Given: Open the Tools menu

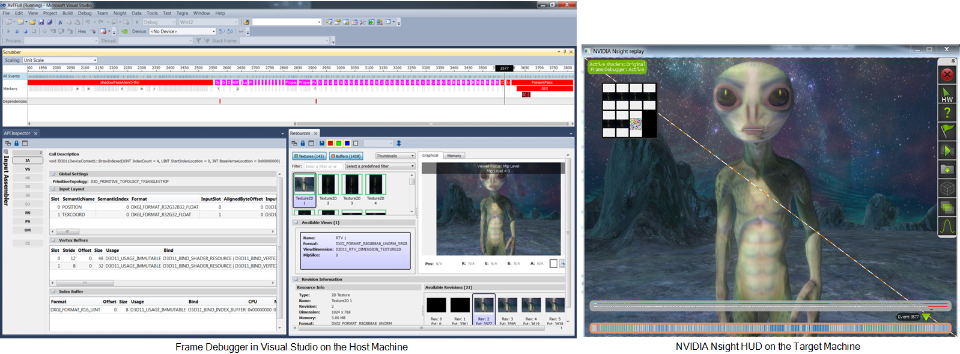Looking at the screenshot, I should 152,13.
